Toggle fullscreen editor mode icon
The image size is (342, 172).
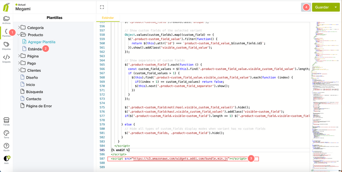pos(102,7)
